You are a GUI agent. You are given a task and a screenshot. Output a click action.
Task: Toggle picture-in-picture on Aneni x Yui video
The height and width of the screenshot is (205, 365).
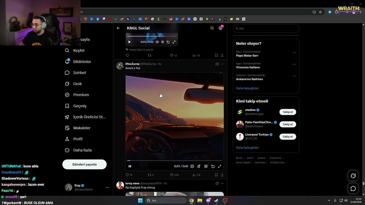click(213, 166)
